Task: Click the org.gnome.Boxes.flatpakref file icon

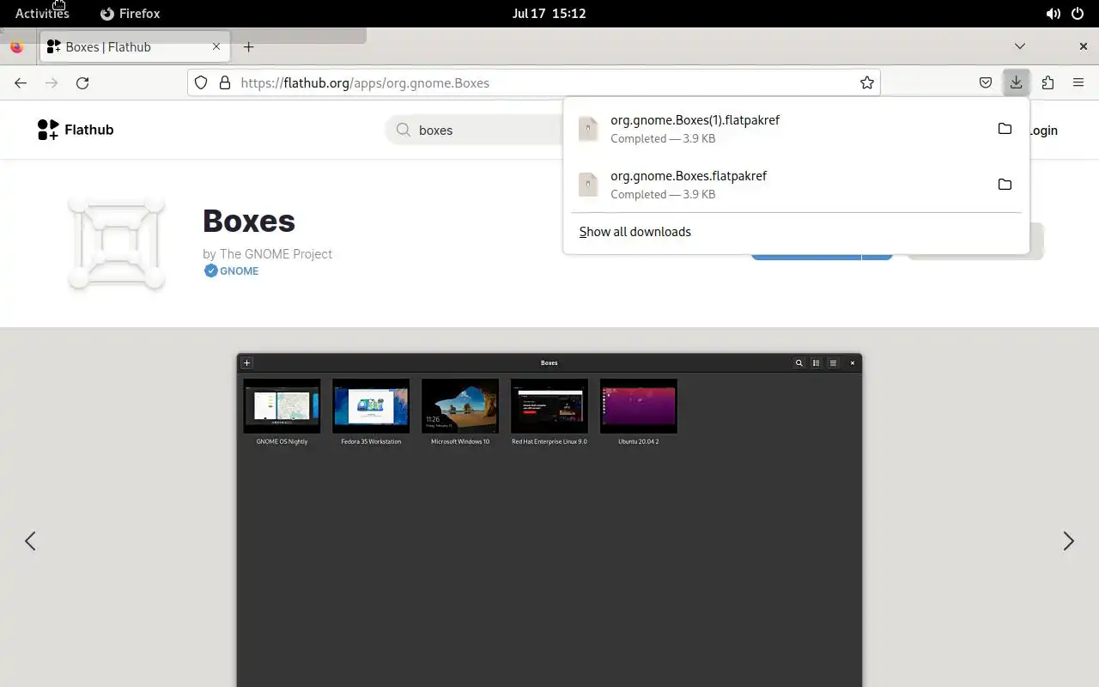Action: click(x=588, y=185)
